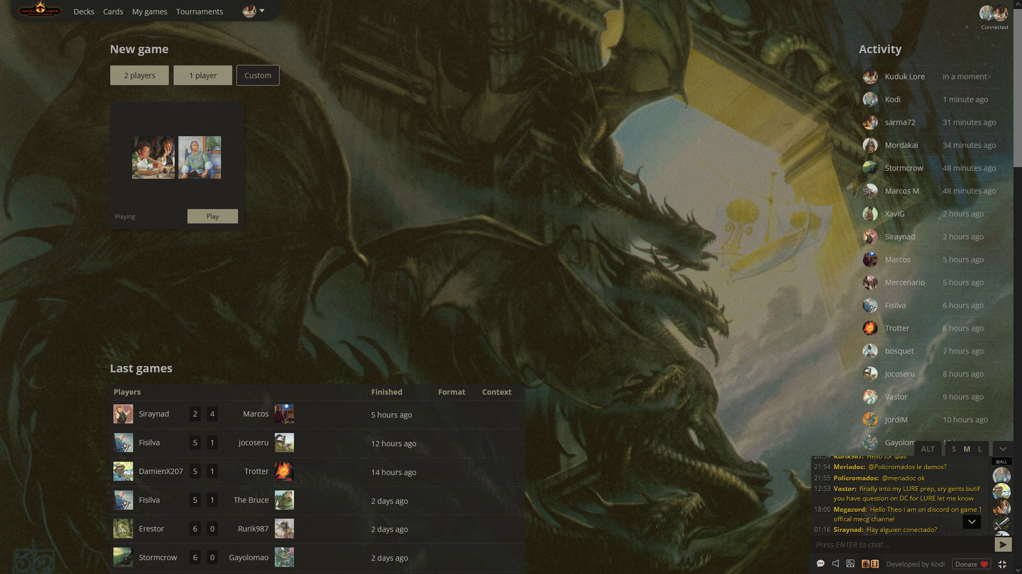Open Marcos M's avatar in Activity
The height and width of the screenshot is (574, 1022).
click(x=870, y=191)
